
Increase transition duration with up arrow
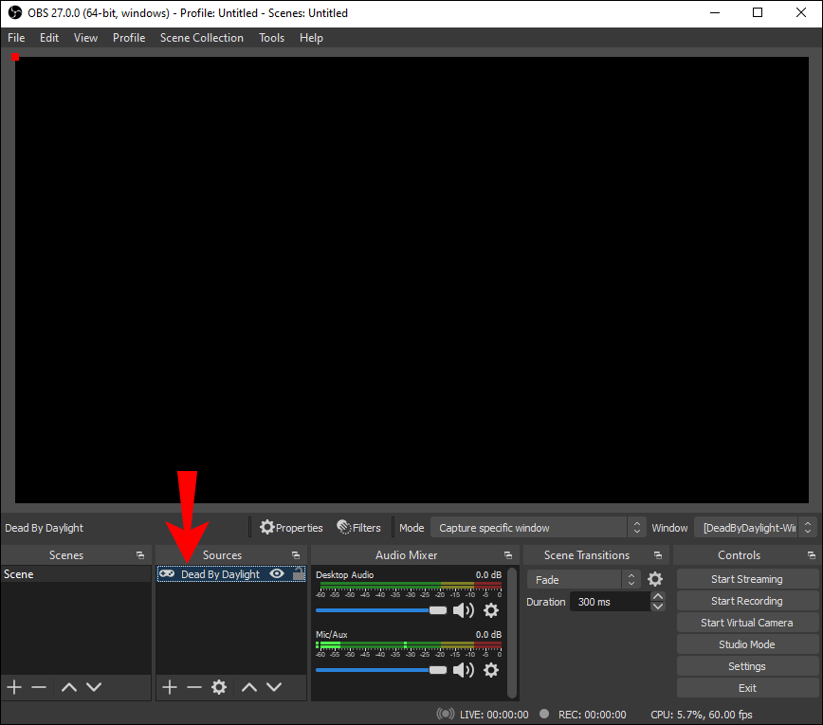click(x=658, y=596)
